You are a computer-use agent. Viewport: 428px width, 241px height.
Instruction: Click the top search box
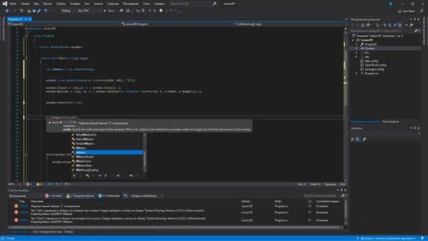point(193,4)
